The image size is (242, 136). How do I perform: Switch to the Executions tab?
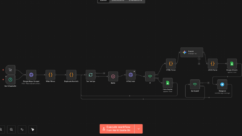[118, 1]
